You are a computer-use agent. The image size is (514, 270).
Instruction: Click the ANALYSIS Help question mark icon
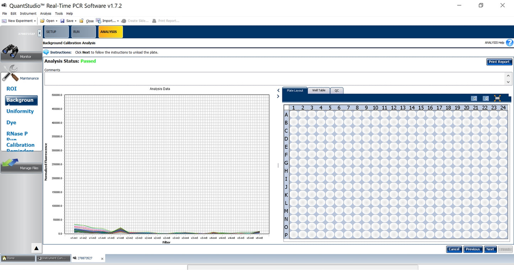(x=509, y=43)
